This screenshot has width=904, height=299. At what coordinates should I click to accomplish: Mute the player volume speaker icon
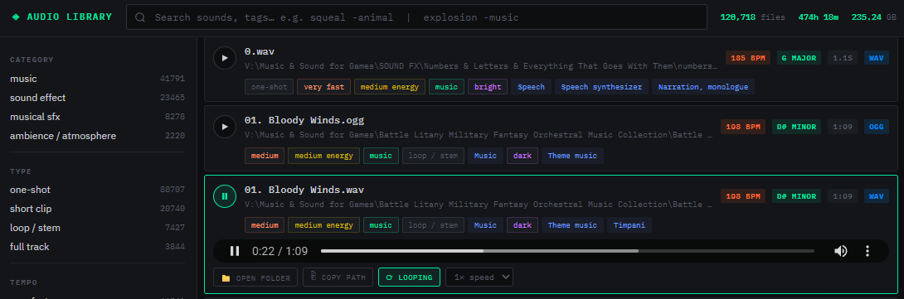[841, 251]
